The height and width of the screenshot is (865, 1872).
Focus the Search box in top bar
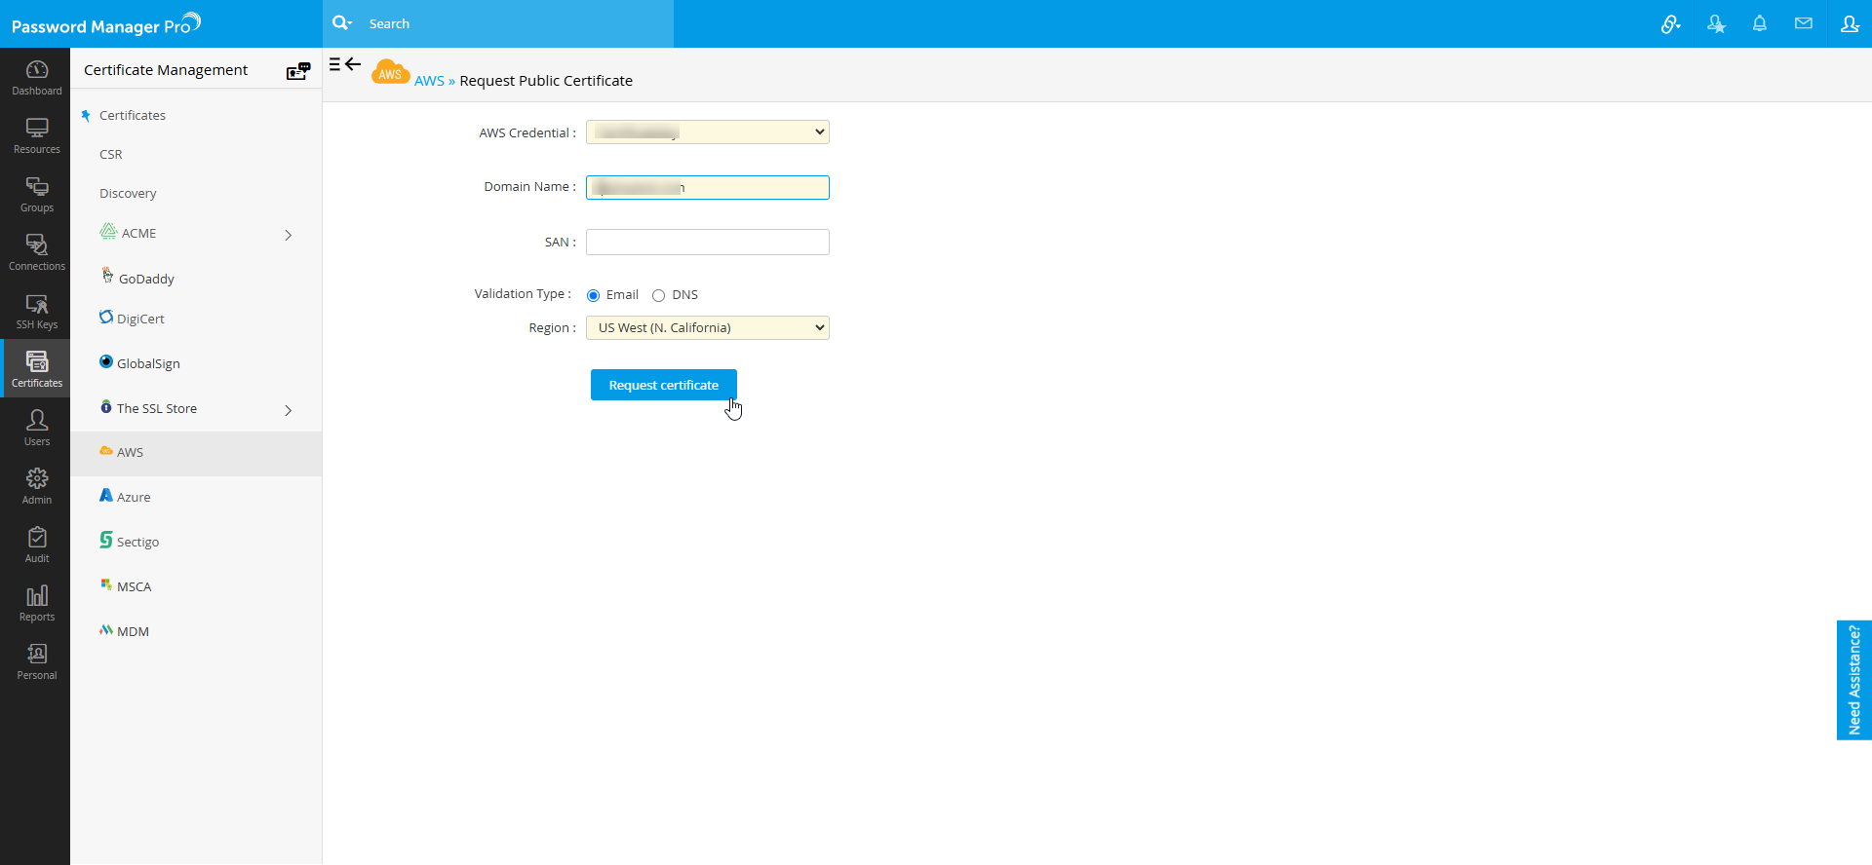pos(517,23)
